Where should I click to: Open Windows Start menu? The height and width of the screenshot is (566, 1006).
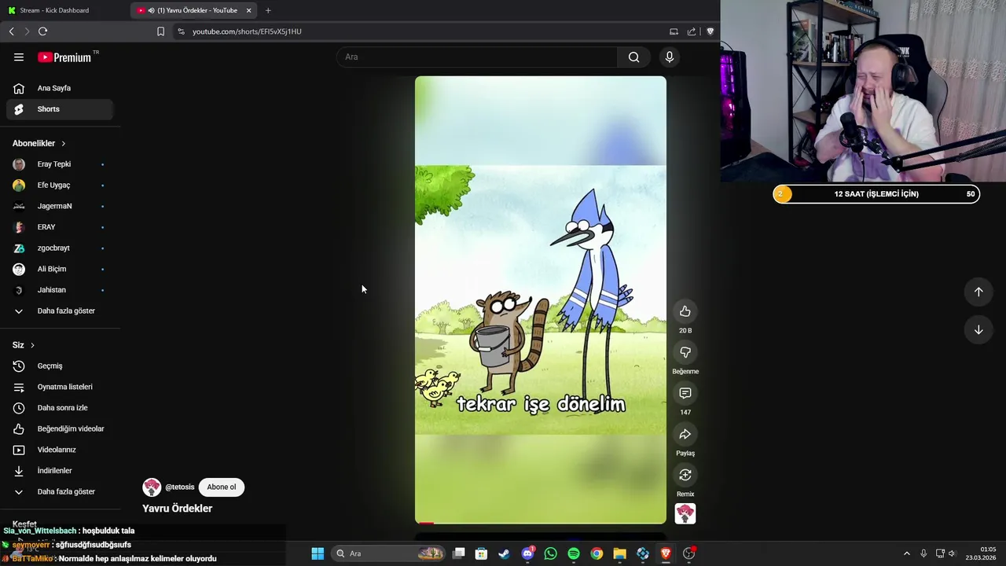tap(318, 553)
